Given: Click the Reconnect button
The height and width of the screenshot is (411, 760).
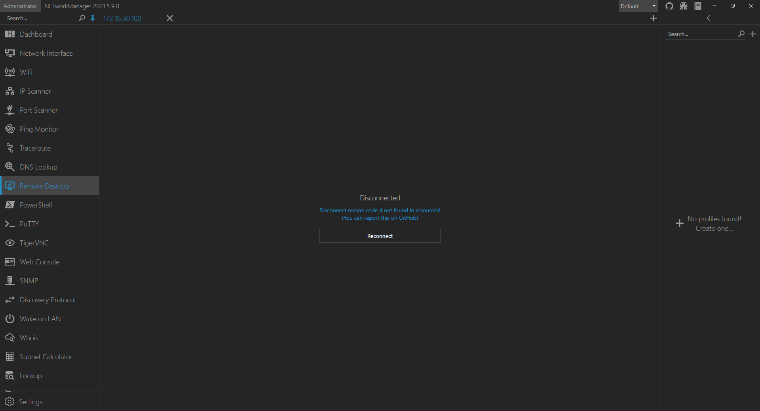Looking at the screenshot, I should tap(380, 236).
